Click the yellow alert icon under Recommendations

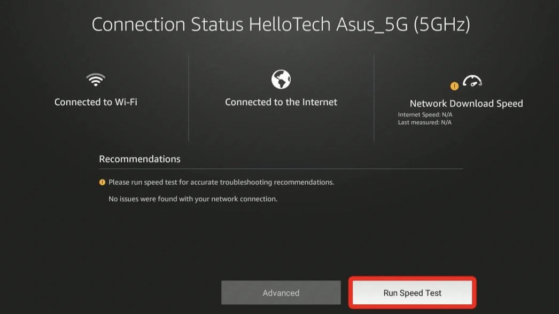click(102, 182)
